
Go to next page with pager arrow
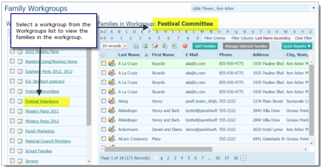pos(243,158)
